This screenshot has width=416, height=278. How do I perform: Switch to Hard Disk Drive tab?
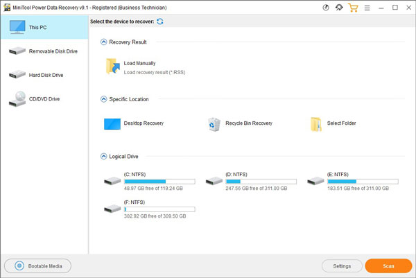(44, 75)
